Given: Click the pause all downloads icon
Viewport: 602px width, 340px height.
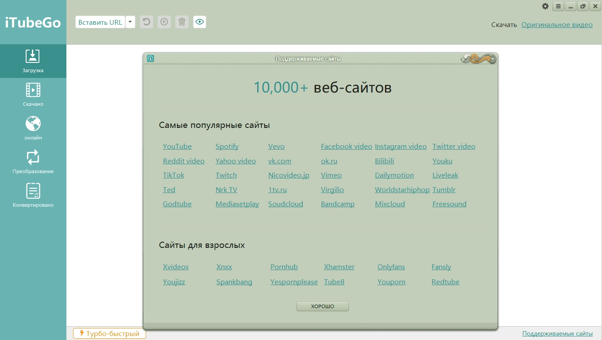Looking at the screenshot, I should tap(164, 22).
